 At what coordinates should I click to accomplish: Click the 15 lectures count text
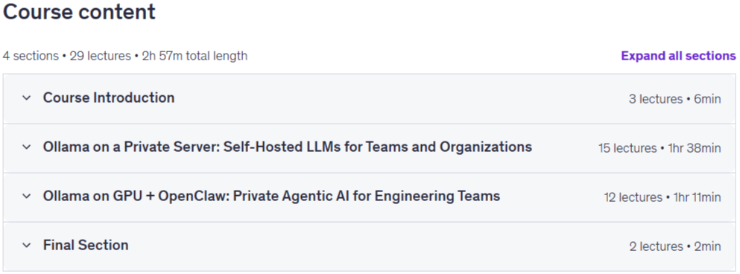[627, 148]
